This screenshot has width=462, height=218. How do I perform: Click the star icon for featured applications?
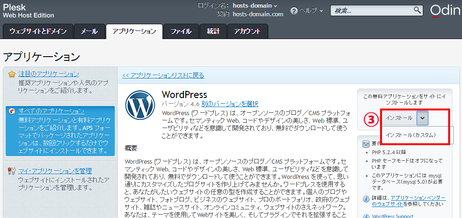(12, 74)
